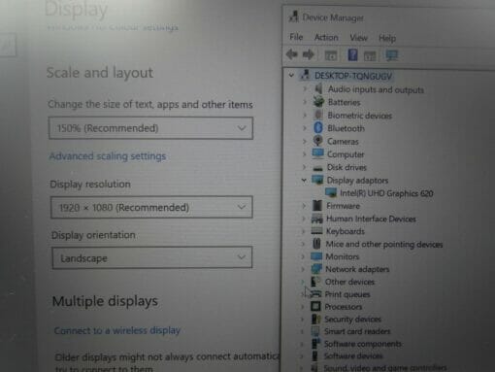
Task: Open the Landscape orientation dropdown
Action: point(152,258)
